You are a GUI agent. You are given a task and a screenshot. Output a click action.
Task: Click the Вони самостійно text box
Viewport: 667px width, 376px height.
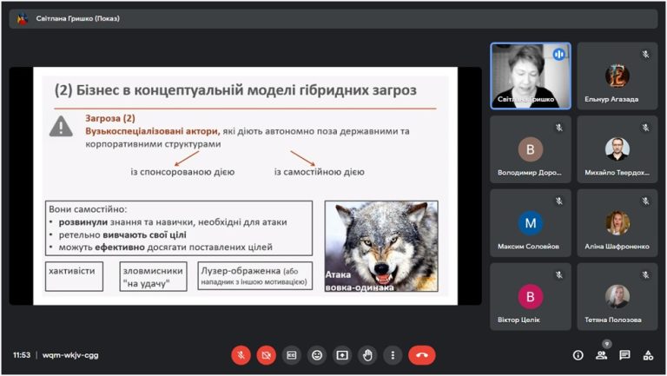179,228
